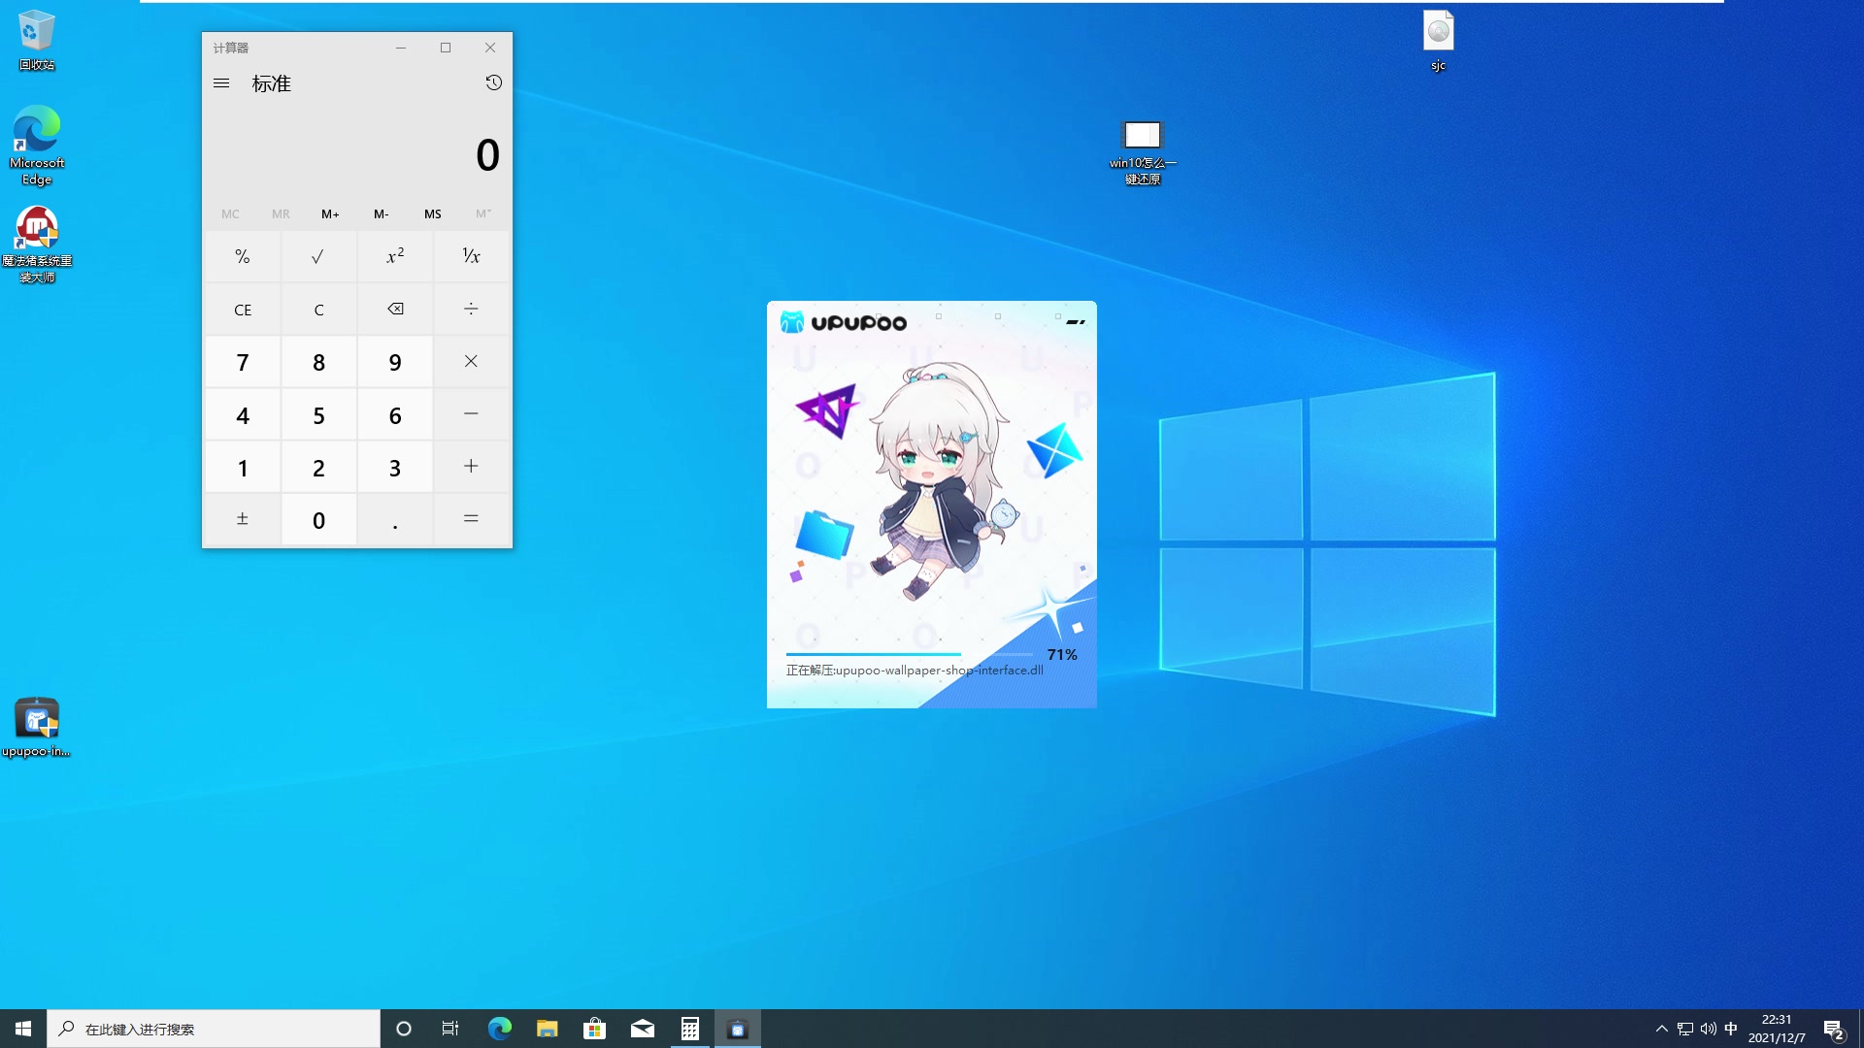
Task: Click the taskbar search box
Action: tap(214, 1029)
